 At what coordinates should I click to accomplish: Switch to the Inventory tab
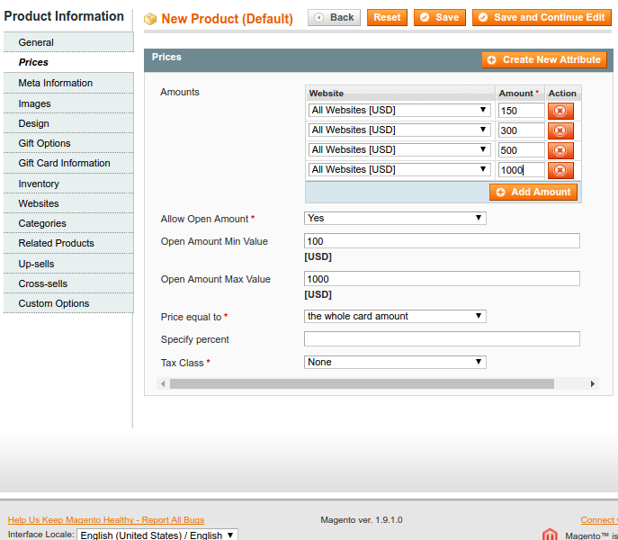point(39,184)
